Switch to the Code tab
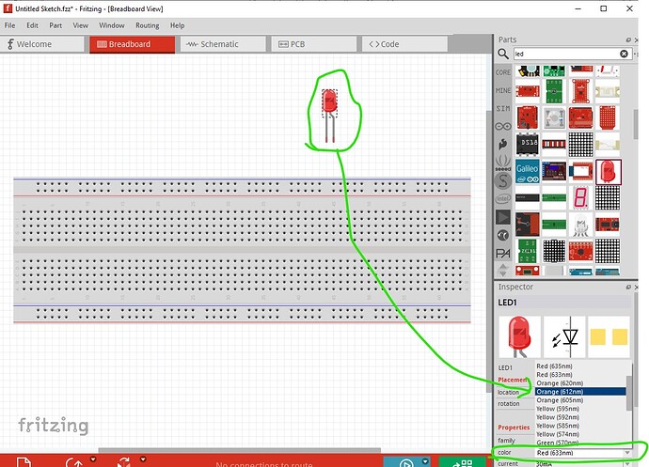 pyautogui.click(x=404, y=44)
